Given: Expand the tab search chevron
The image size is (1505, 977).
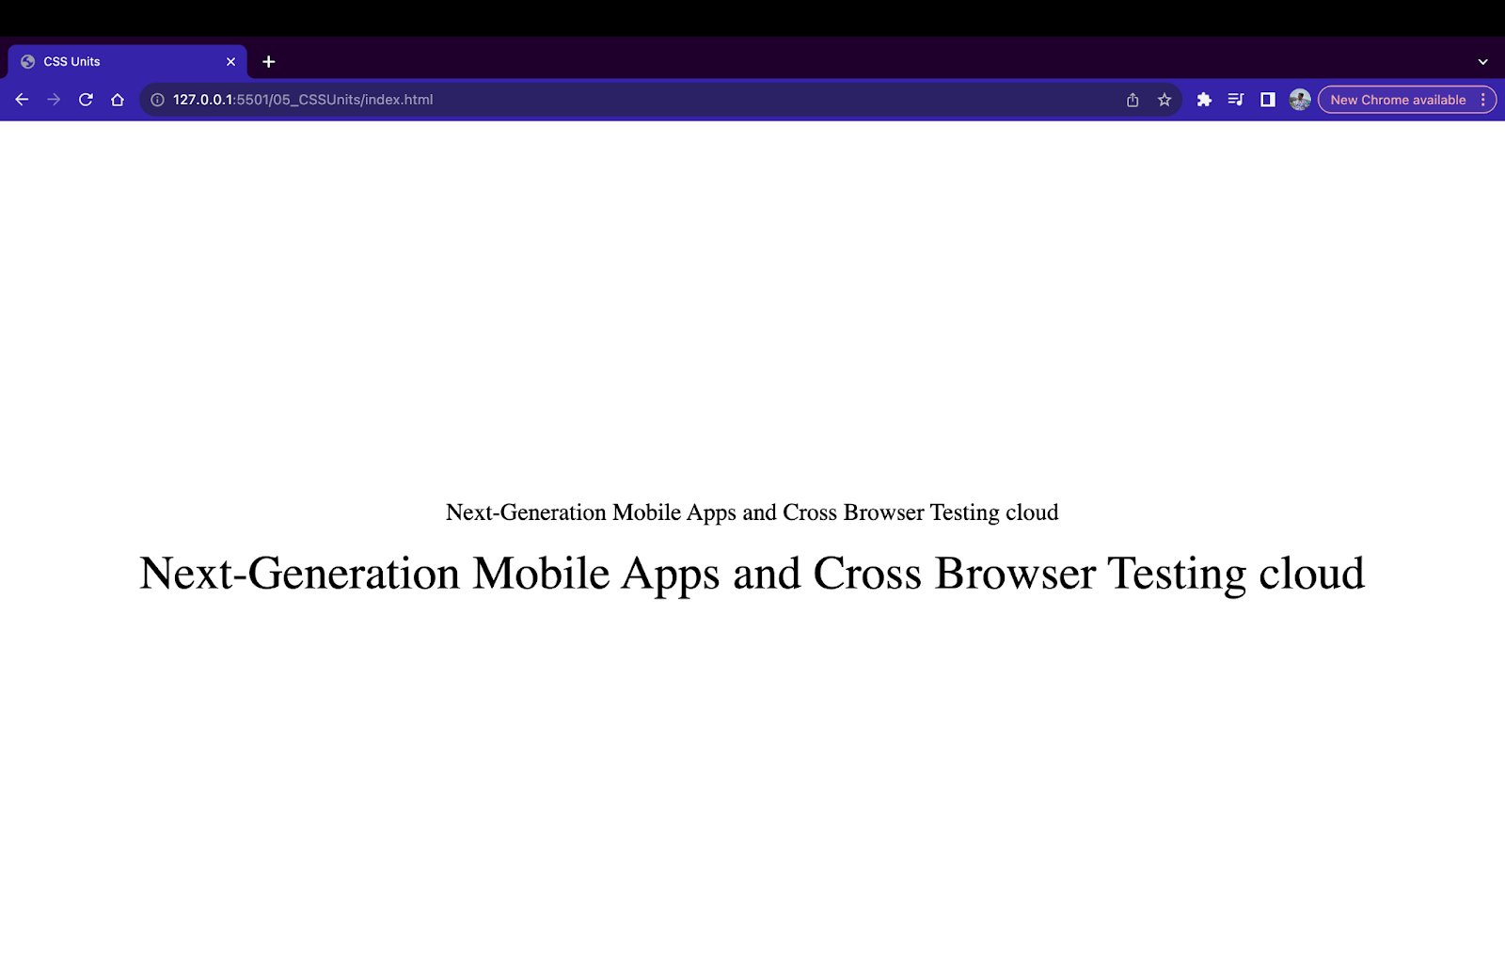Looking at the screenshot, I should 1482,62.
